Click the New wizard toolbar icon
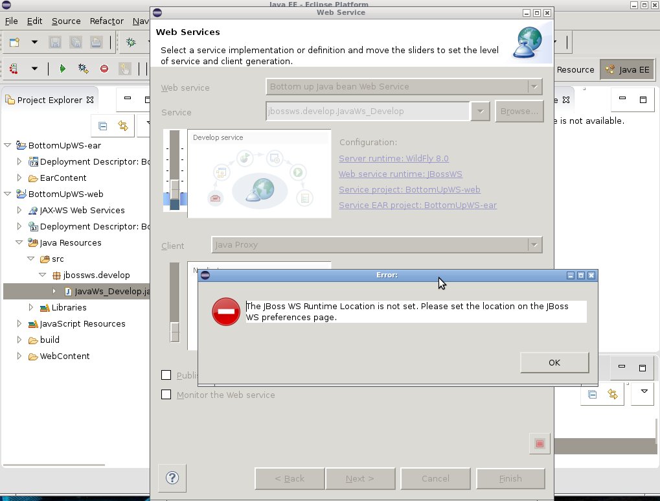Screen dimensions: 660x501 14,42
